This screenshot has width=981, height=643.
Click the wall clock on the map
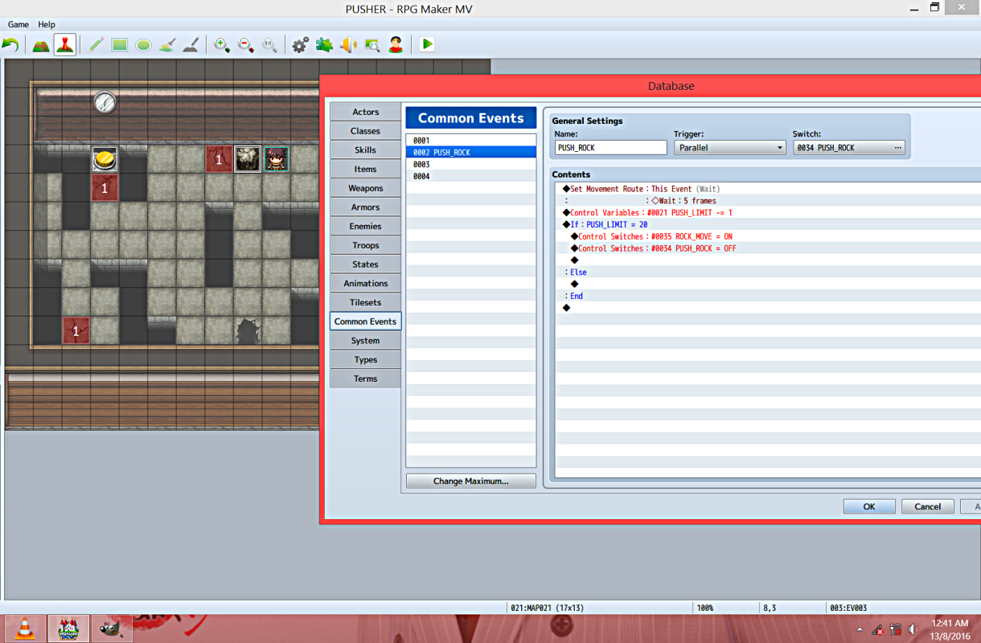105,102
